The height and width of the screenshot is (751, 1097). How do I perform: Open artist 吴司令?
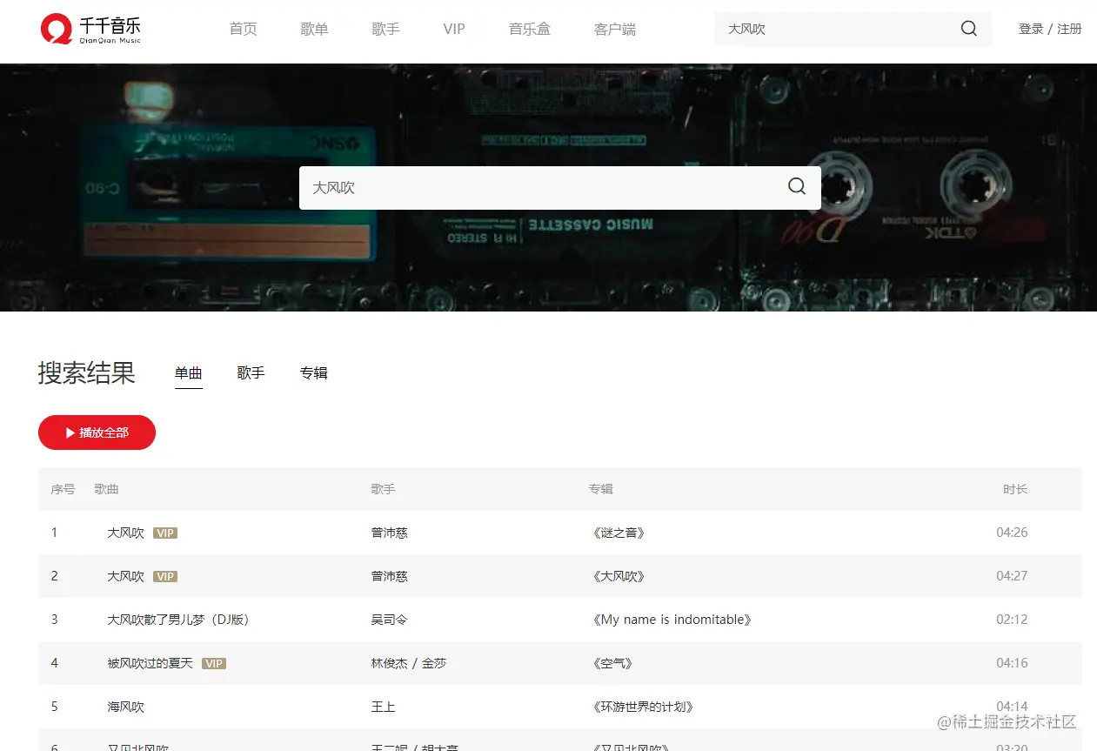(390, 620)
